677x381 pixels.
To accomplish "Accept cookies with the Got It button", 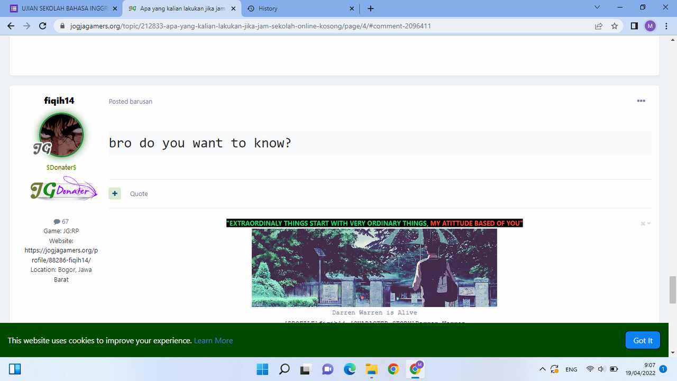I will (x=643, y=340).
